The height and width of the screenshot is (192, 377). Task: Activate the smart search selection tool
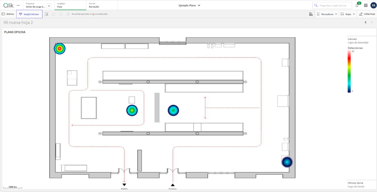[x=46, y=14]
